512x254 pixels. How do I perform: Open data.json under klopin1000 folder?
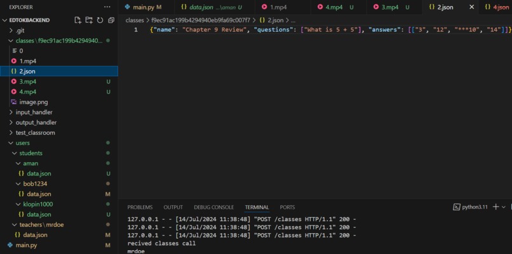[x=59, y=214]
